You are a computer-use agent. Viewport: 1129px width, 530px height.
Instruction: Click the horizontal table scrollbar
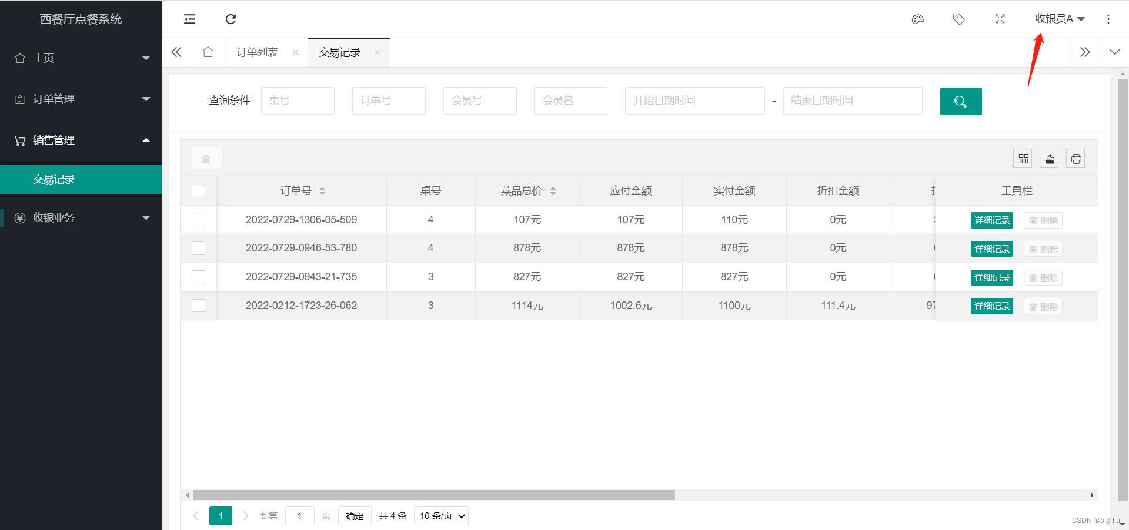(434, 495)
